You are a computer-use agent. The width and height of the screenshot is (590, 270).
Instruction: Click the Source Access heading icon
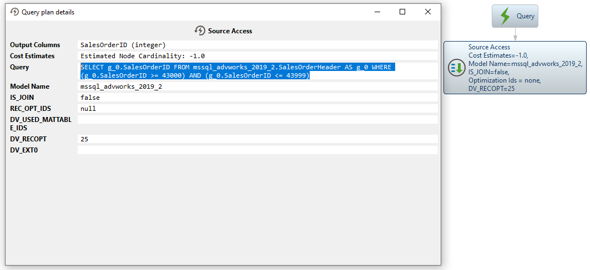200,30
